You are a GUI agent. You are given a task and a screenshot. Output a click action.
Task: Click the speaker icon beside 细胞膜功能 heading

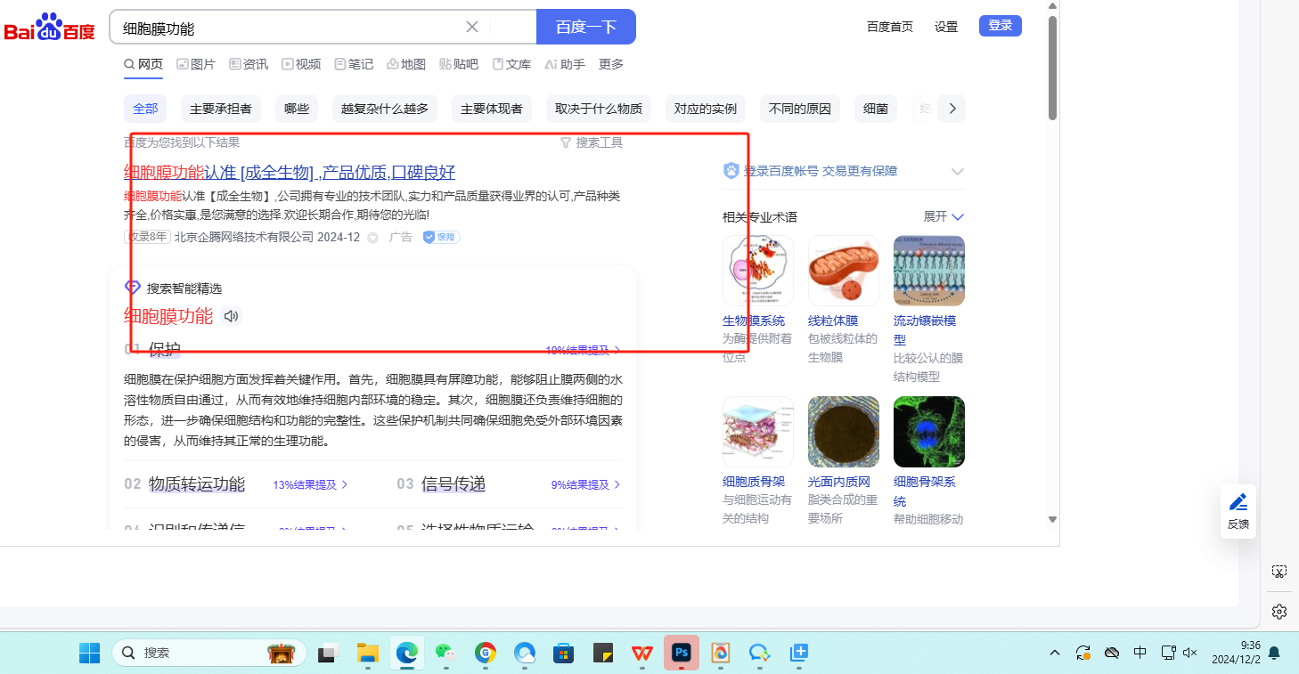click(x=231, y=316)
